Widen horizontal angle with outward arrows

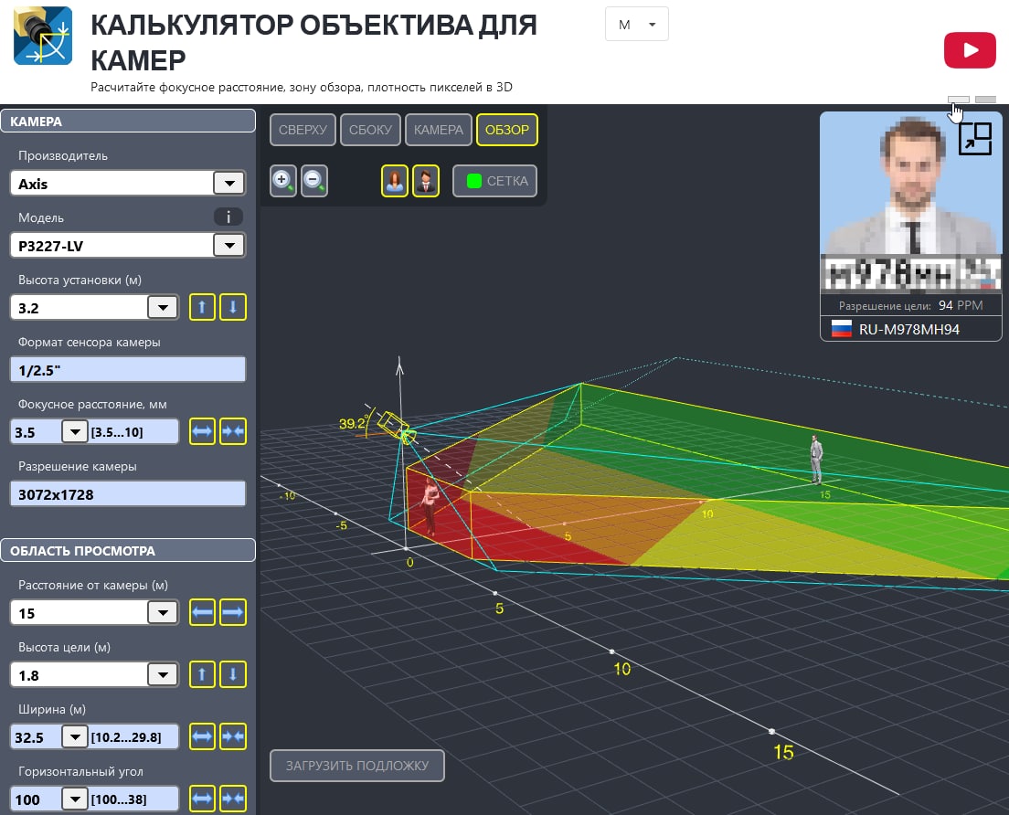coord(202,799)
